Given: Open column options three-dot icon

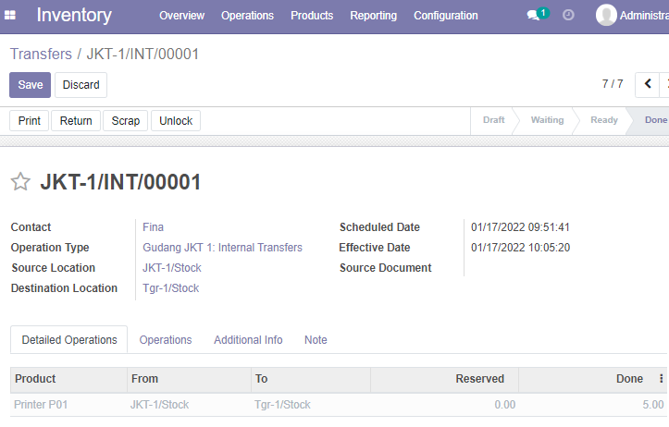Looking at the screenshot, I should [x=661, y=378].
